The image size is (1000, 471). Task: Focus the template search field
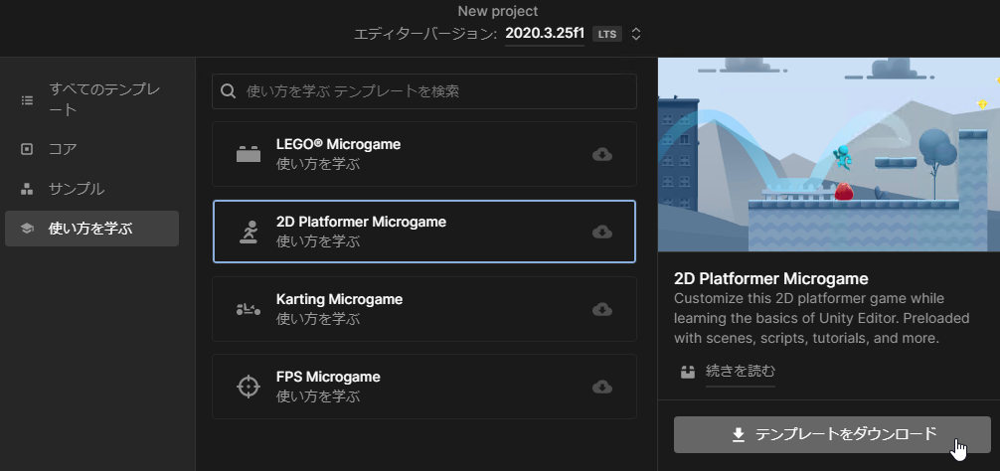(424, 91)
